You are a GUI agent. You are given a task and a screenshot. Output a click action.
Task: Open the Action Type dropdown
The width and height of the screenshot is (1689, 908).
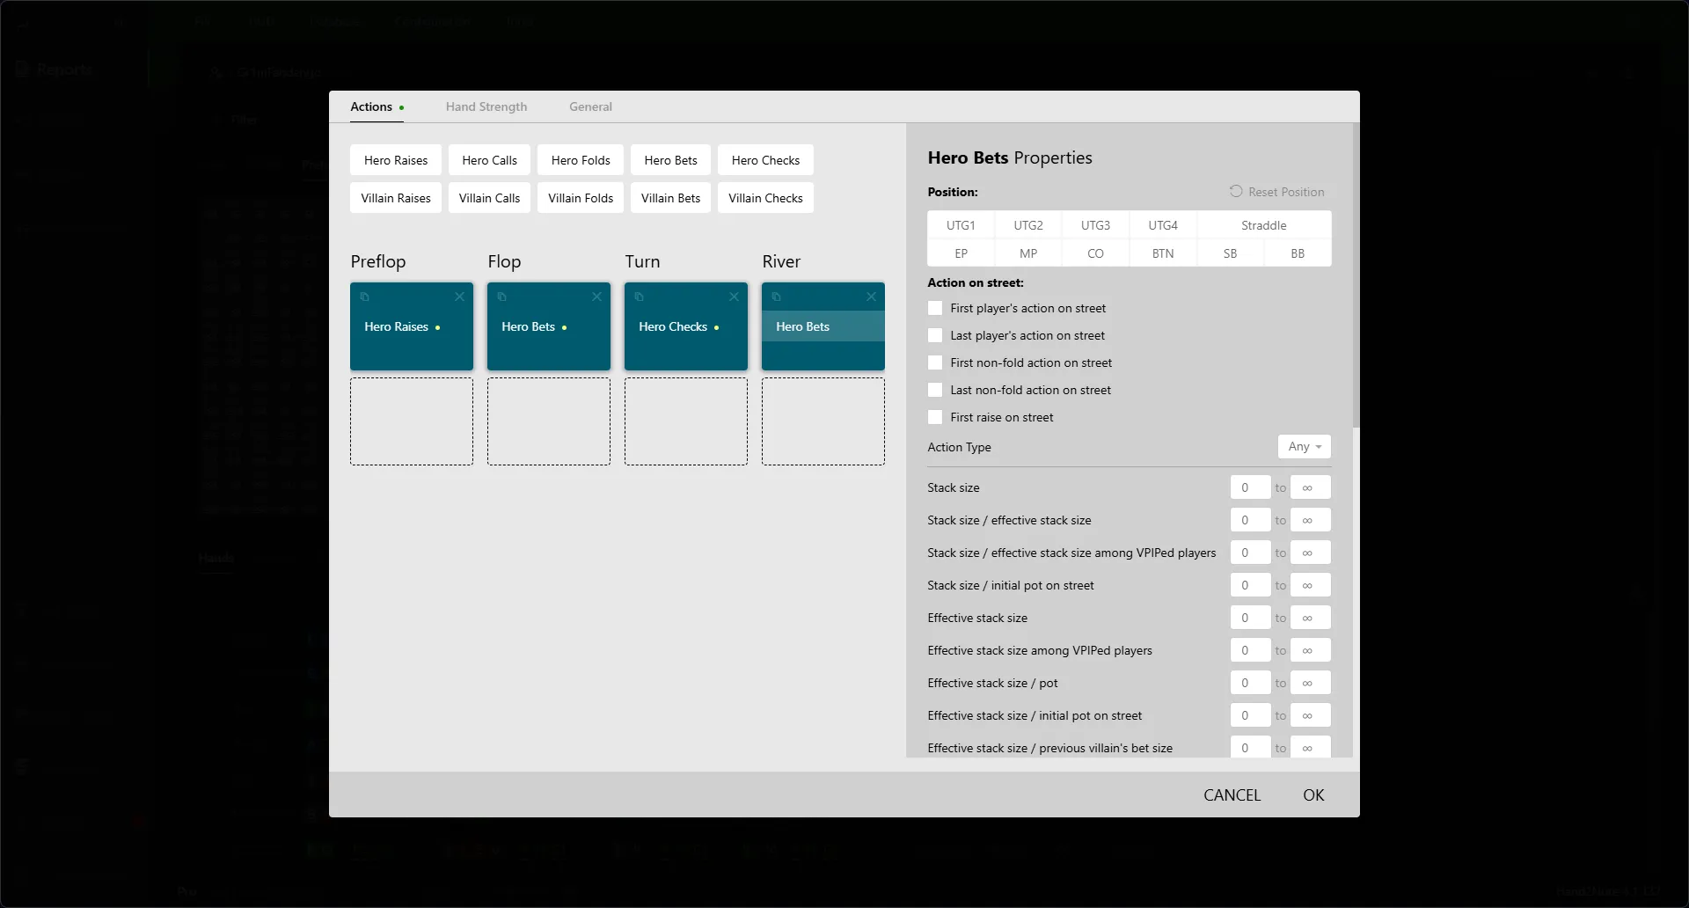[1304, 447]
